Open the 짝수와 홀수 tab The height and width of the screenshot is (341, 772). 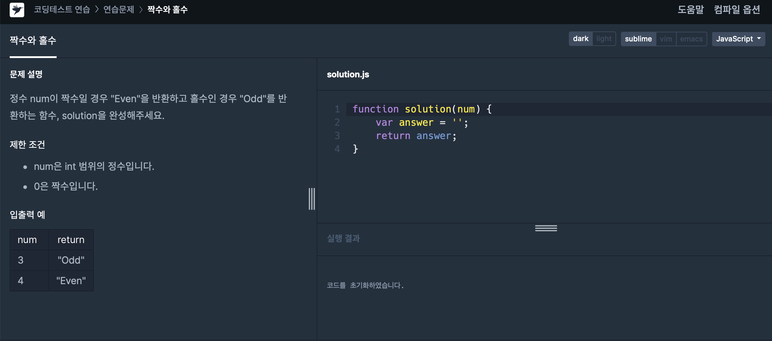[33, 40]
